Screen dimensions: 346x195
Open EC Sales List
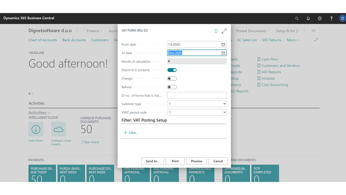pyautogui.click(x=247, y=40)
